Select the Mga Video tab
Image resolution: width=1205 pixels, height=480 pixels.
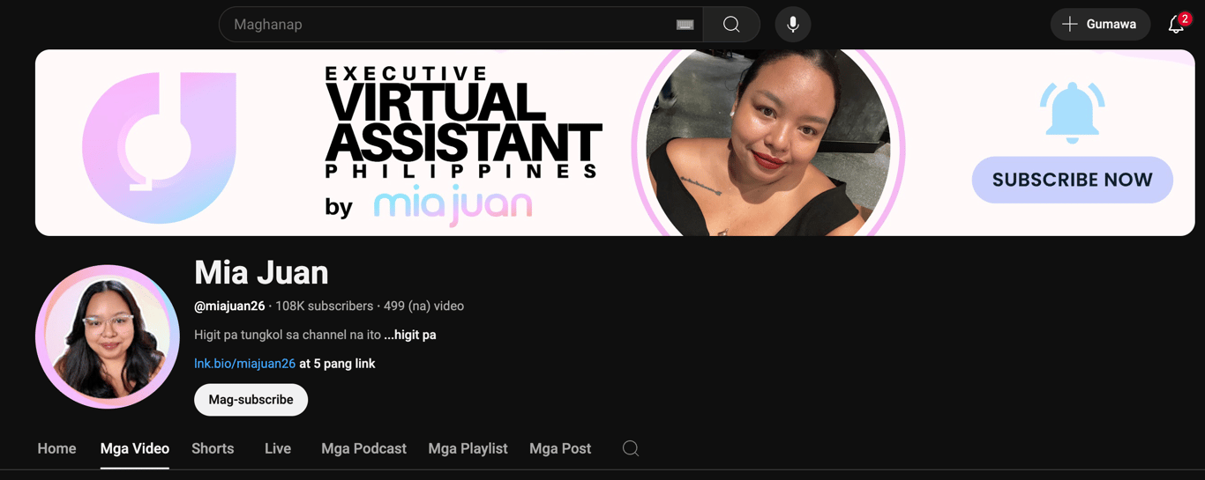pos(135,448)
